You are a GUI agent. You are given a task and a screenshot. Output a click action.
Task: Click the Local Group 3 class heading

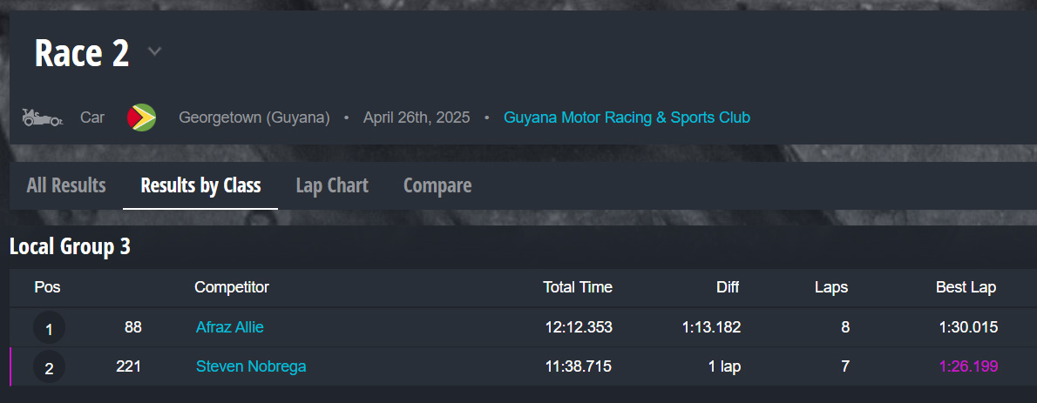point(70,247)
